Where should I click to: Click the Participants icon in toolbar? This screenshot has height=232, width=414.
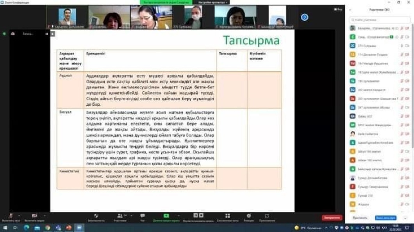point(120,216)
